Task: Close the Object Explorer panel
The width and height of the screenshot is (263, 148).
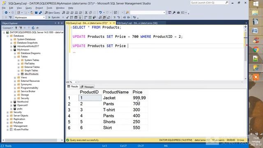Action: point(62,23)
